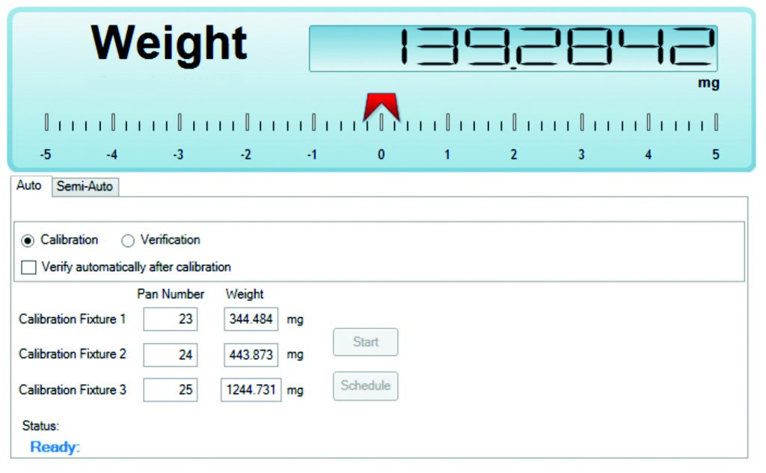Image resolution: width=766 pixels, height=473 pixels.
Task: Focus Calibration Fixture 2 pan number field
Action: point(171,354)
